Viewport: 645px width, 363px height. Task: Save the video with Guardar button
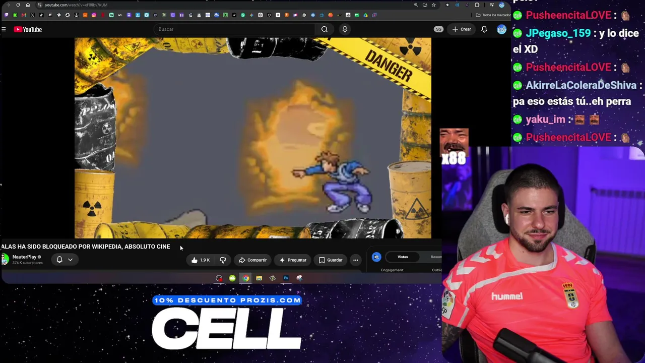pyautogui.click(x=331, y=260)
